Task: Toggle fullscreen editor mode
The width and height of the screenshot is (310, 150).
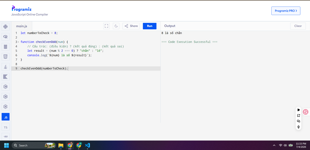Action: point(106,26)
